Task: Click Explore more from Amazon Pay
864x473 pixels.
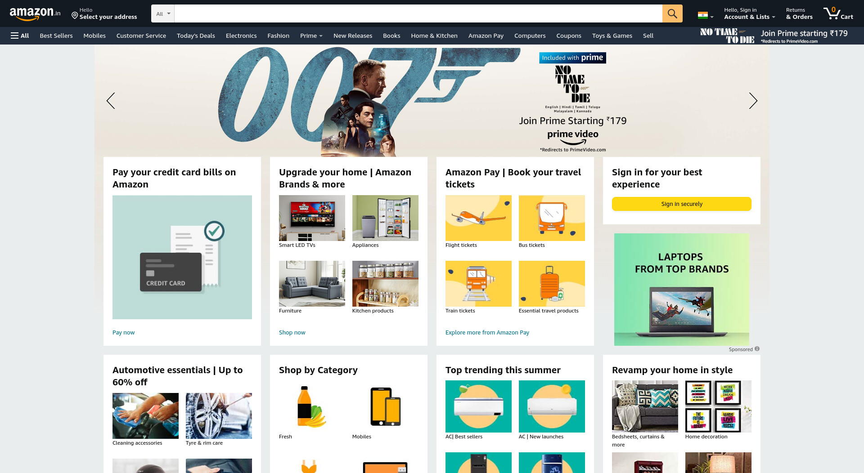Action: (x=487, y=332)
